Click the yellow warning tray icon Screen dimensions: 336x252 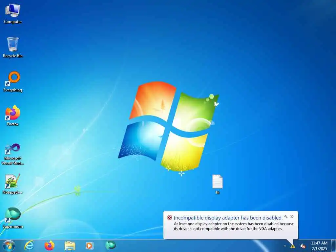coord(292,246)
